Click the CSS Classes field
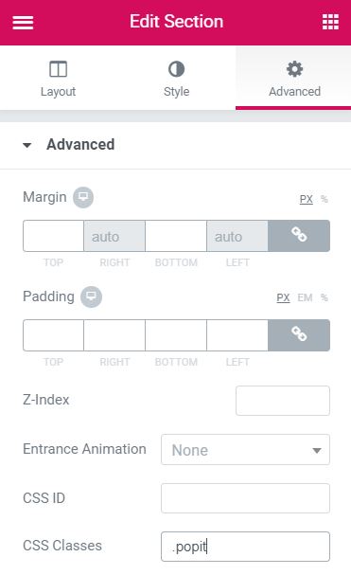The image size is (351, 575). (x=245, y=547)
